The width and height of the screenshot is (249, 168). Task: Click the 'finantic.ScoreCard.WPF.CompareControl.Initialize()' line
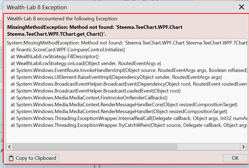(68, 50)
